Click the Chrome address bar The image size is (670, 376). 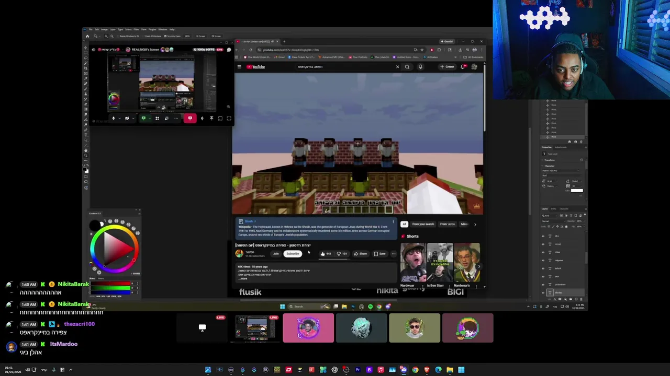pos(335,50)
